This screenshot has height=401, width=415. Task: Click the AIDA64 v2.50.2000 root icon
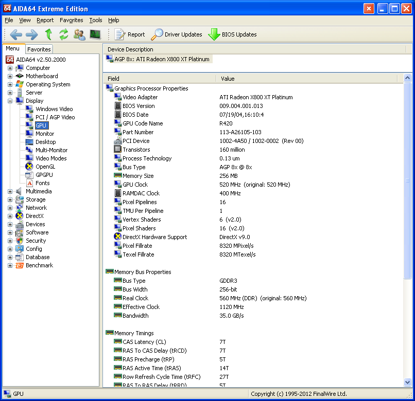coord(10,60)
